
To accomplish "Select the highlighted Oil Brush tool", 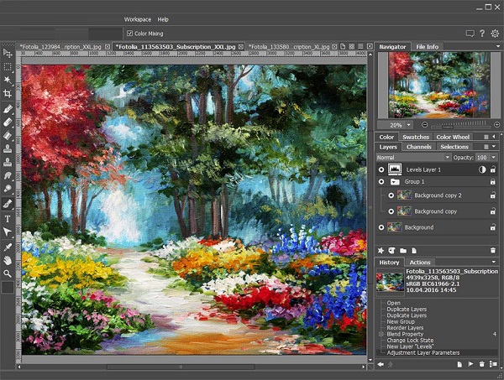I will tap(8, 204).
